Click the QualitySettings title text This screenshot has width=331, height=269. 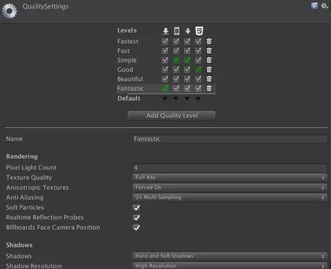pyautogui.click(x=46, y=7)
